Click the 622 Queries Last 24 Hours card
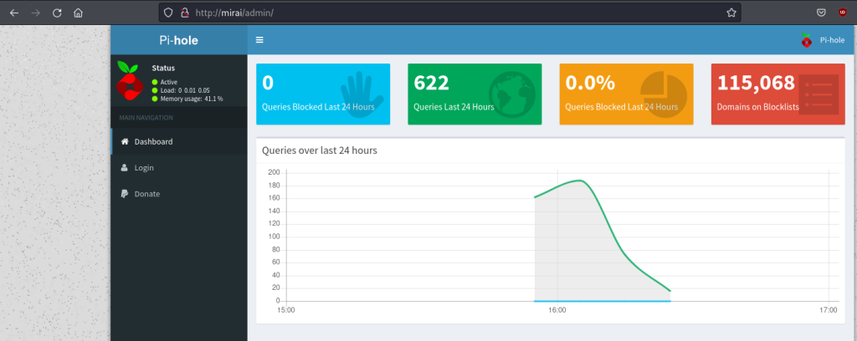Image resolution: width=857 pixels, height=341 pixels. coord(475,94)
